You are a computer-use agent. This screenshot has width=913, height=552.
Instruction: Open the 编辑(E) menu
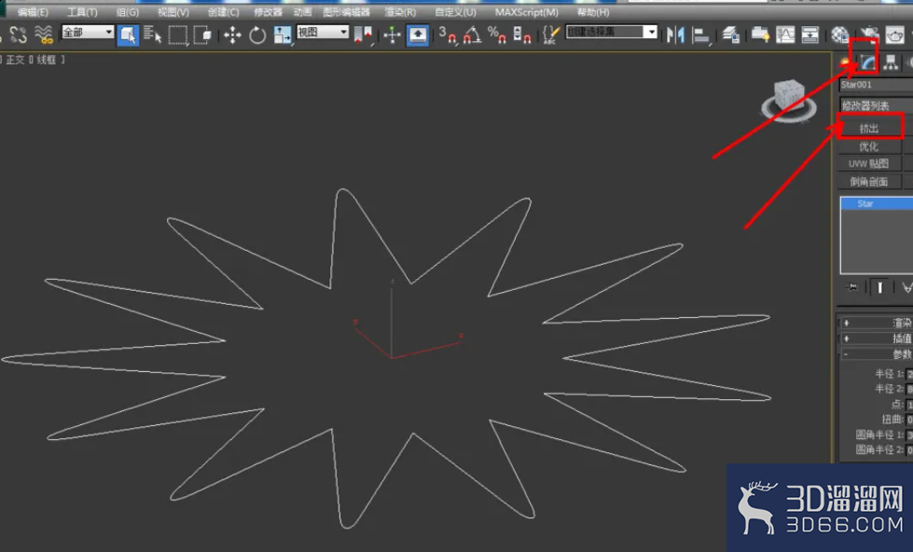[x=33, y=11]
